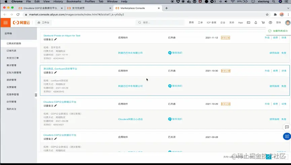Open the notification bell
Image resolution: width=291 pixels, height=165 pixels.
256,22
